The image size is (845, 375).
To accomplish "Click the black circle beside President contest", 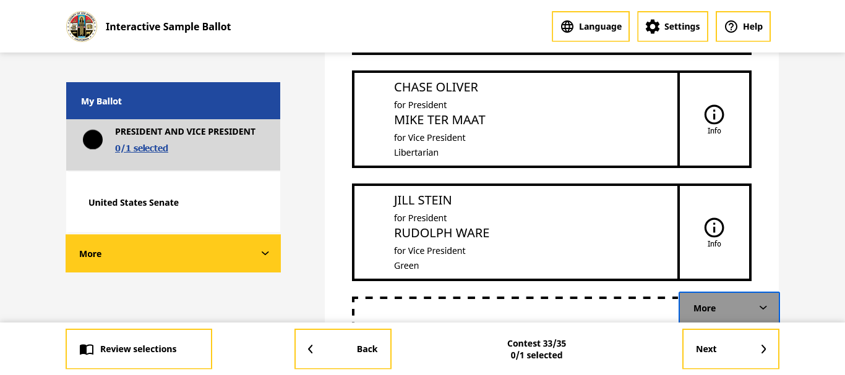I will pos(93,140).
